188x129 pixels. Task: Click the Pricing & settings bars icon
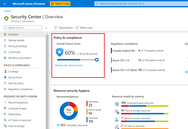(x=5, y=46)
